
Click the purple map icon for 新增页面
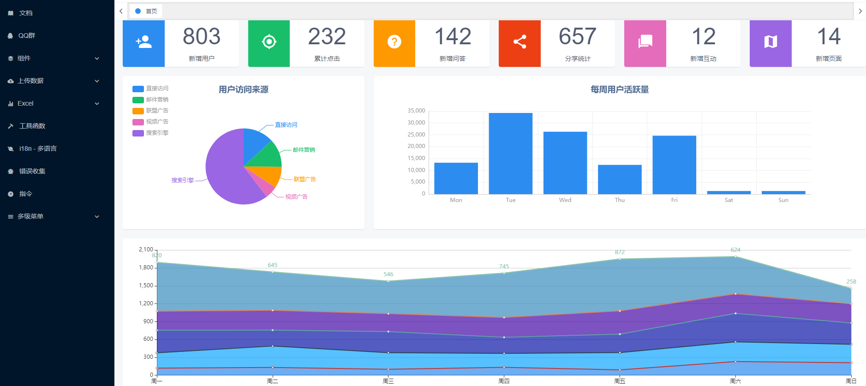pyautogui.click(x=770, y=42)
